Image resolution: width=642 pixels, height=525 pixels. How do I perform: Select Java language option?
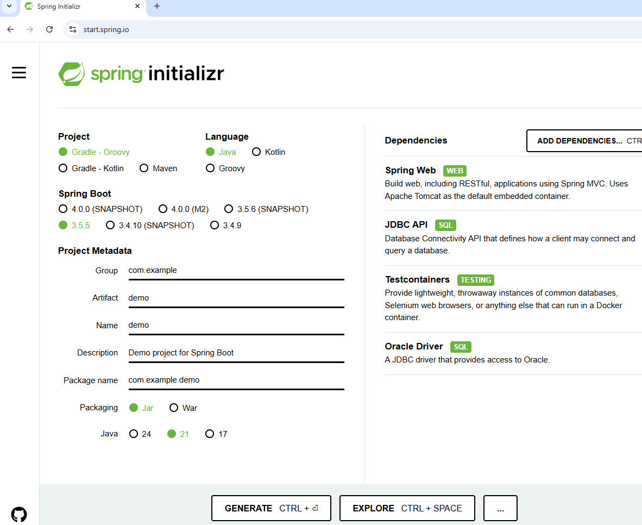pyautogui.click(x=221, y=152)
